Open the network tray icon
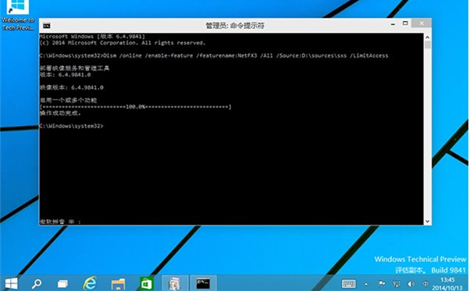The image size is (470, 291). pyautogui.click(x=397, y=284)
